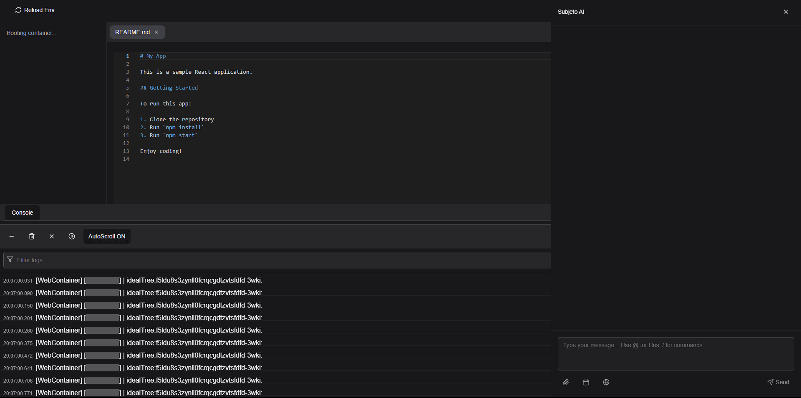Click log entry timestamped 20:07:00.201
The image size is (801, 398).
(x=275, y=318)
